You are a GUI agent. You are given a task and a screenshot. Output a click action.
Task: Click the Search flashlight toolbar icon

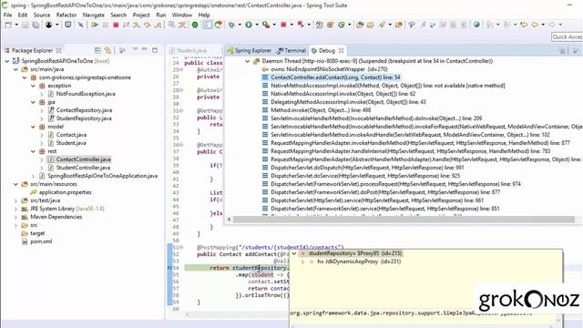[x=382, y=25]
